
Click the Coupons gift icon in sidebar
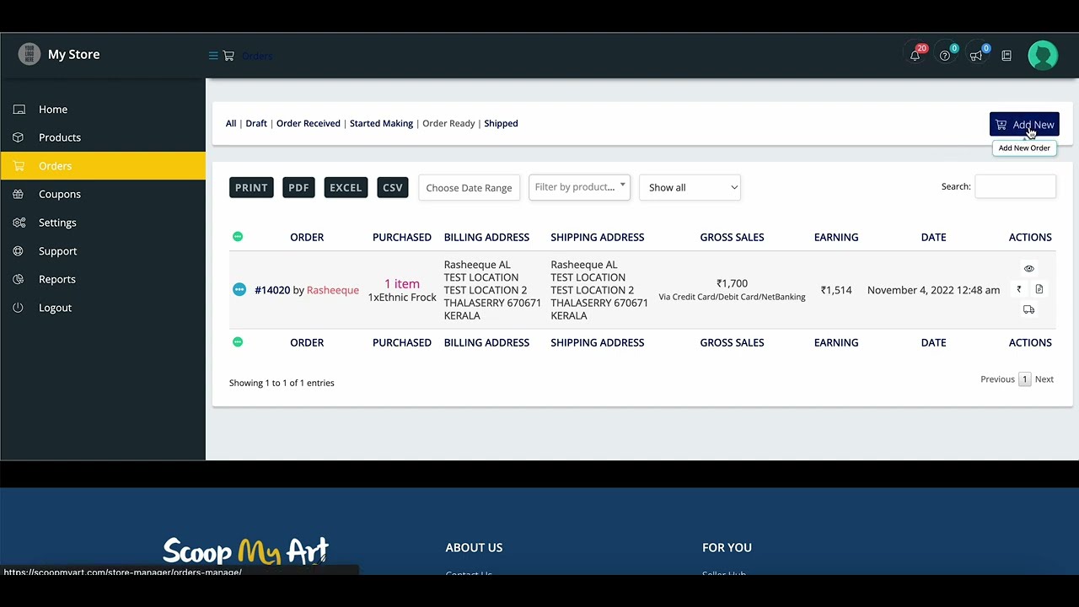tap(19, 194)
